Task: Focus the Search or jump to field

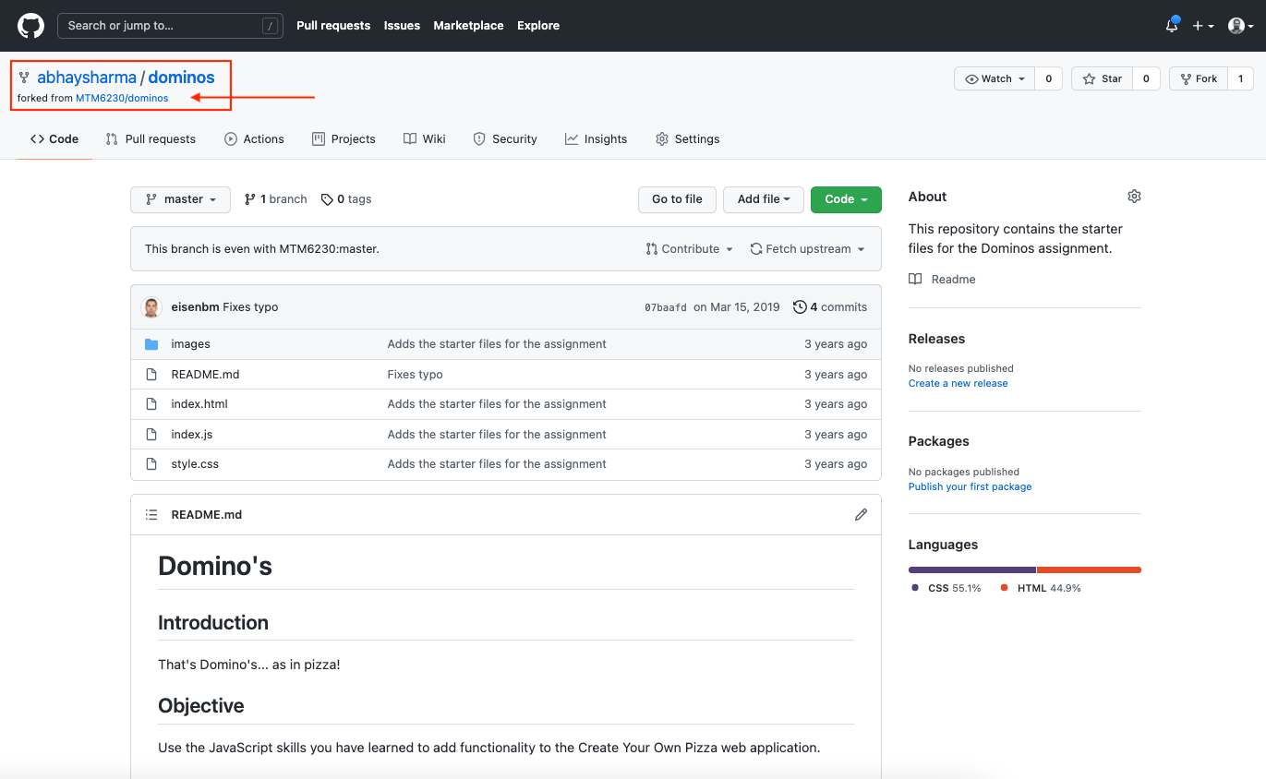Action: [x=170, y=26]
